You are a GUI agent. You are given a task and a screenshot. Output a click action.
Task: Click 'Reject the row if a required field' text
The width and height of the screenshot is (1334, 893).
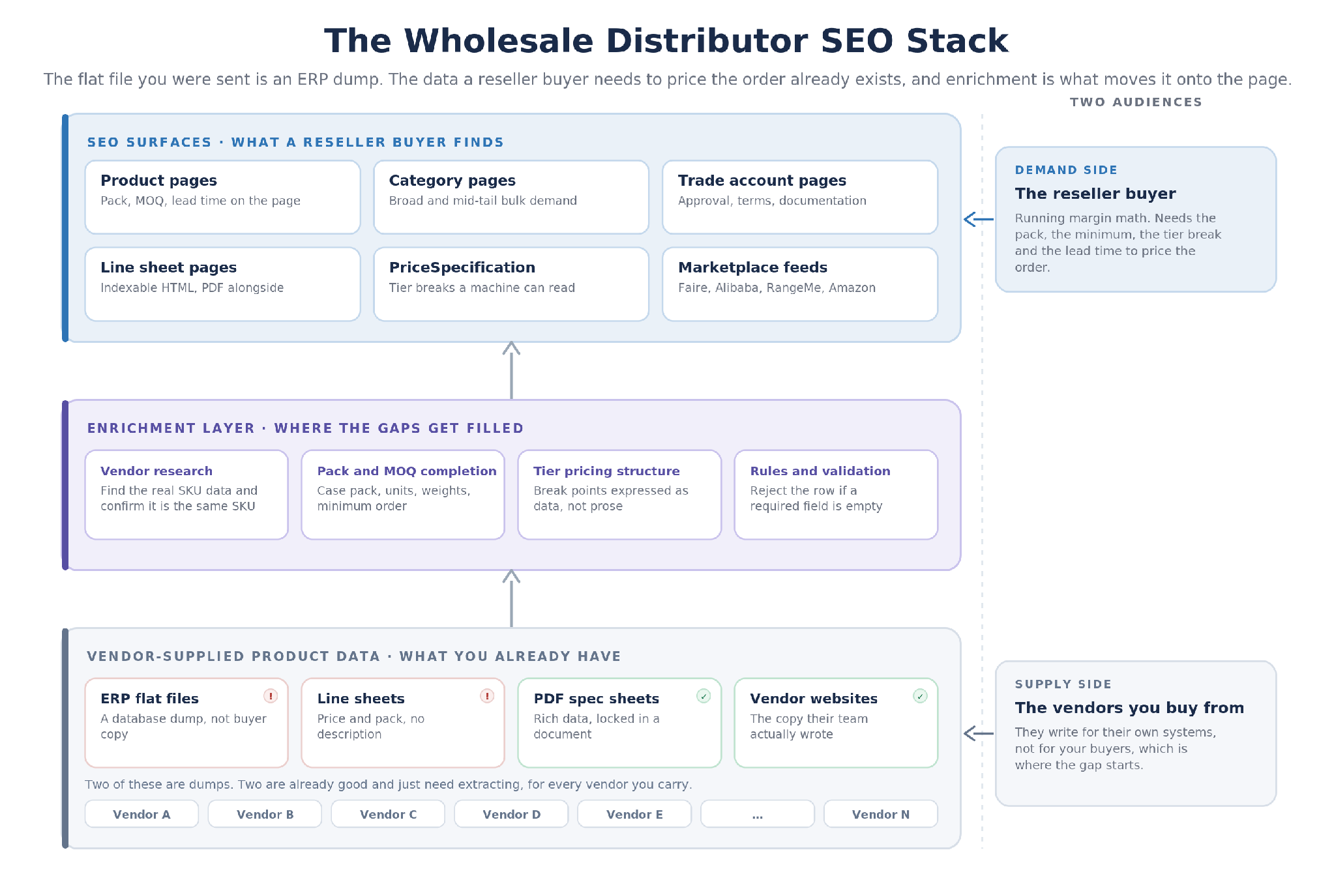pyautogui.click(x=816, y=499)
